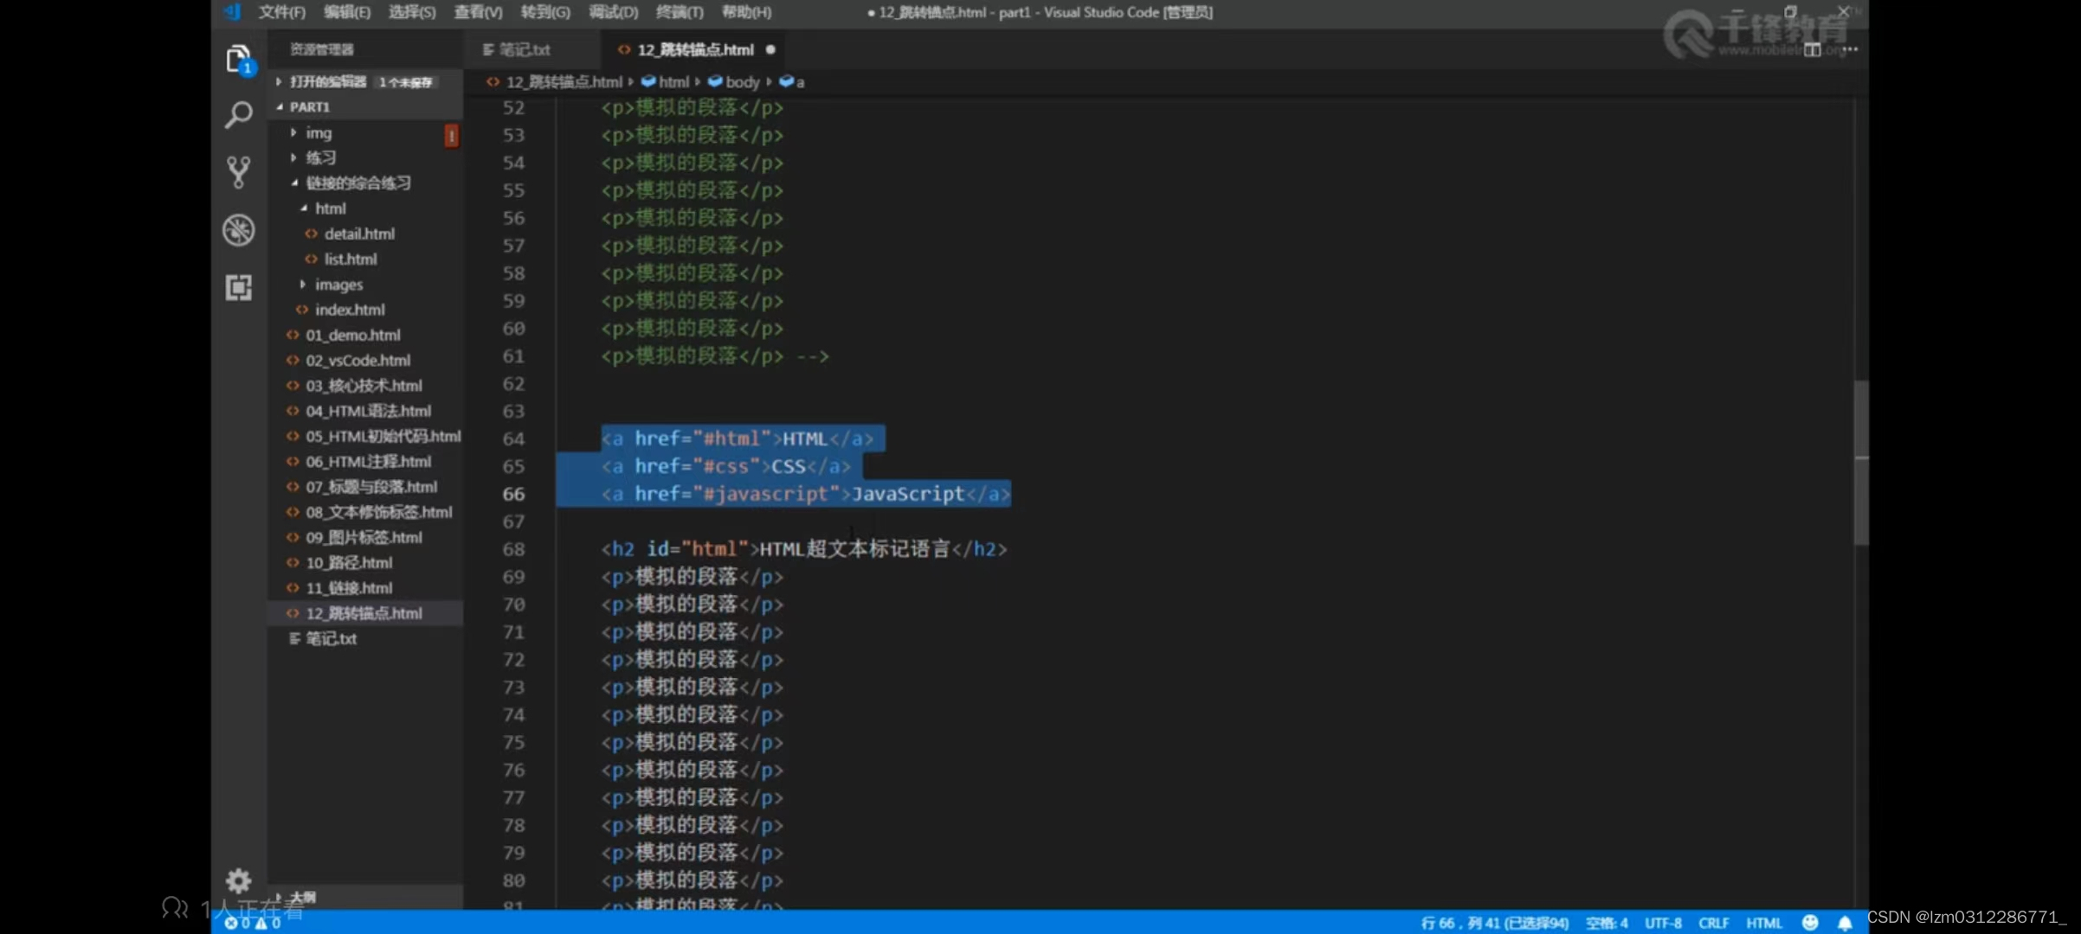
Task: Click the 1个未保存 badge
Action: pyautogui.click(x=405, y=82)
